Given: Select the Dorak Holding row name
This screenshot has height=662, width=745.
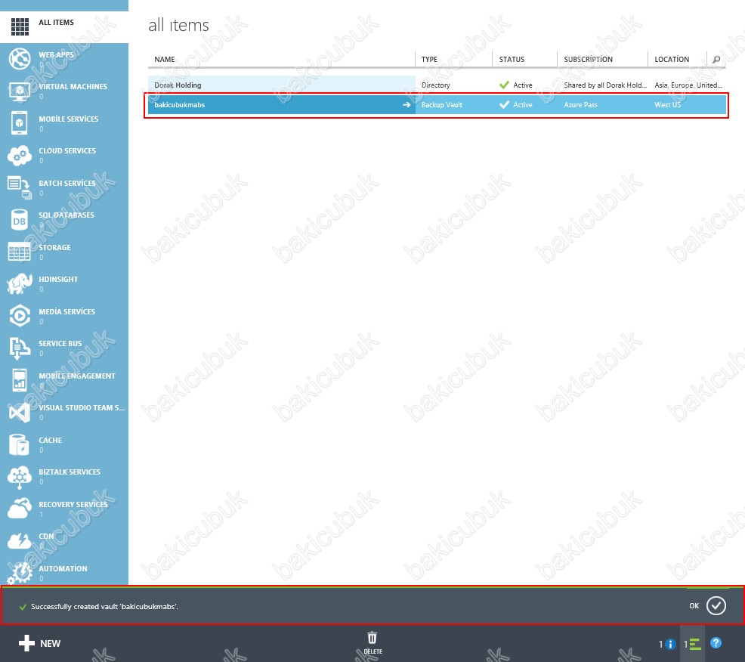Looking at the screenshot, I should pyautogui.click(x=178, y=85).
